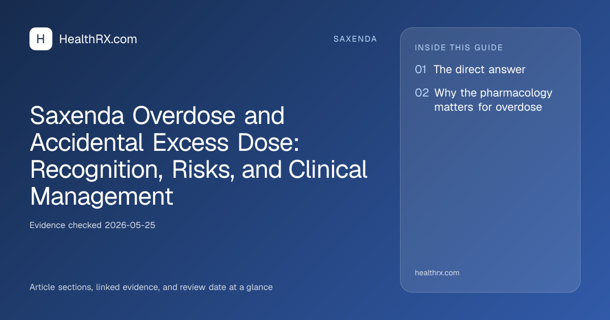Image resolution: width=610 pixels, height=320 pixels.
Task: Click the Saxenda Overdose article headline
Action: point(199,156)
